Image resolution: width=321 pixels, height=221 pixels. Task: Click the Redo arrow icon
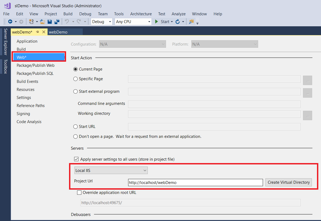(x=79, y=21)
